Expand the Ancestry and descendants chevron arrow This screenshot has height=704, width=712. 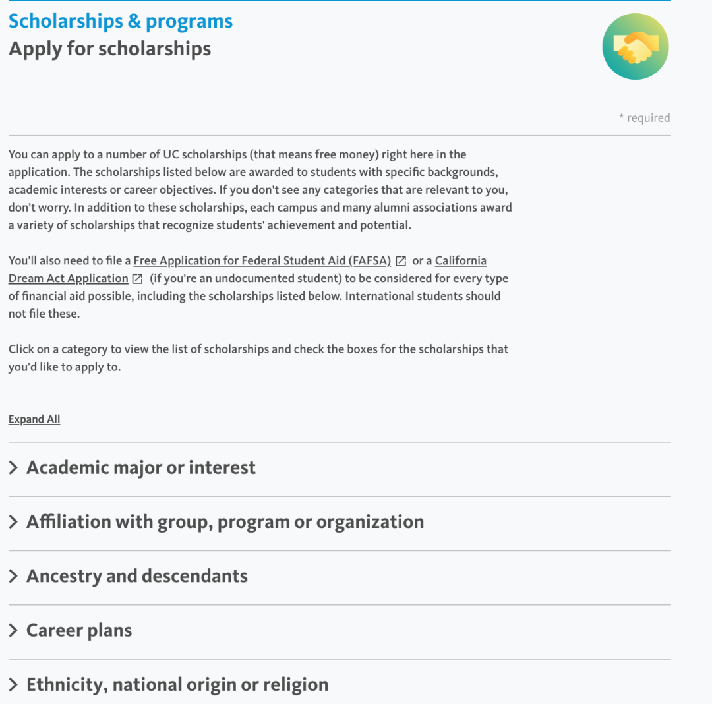(13, 576)
